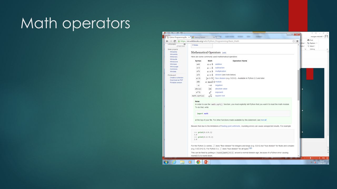This screenshot has height=189, width=337.
Task: Close the Getting Started browser tab
Action: click(214, 37)
